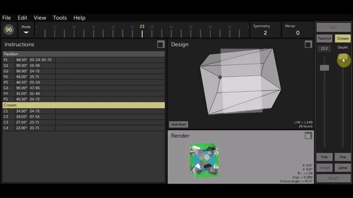The height and width of the screenshot is (198, 353).
Task: Select girdle row G2 24-72
Action: click(x=83, y=71)
